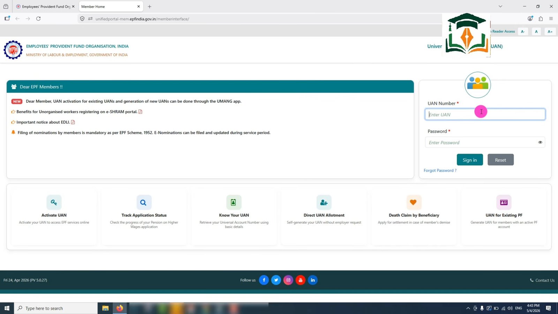Open the browser extensions icon
This screenshot has width=558, height=314.
[x=541, y=19]
